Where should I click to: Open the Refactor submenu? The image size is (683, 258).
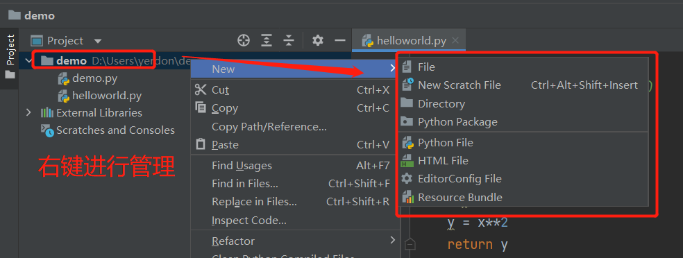coord(295,241)
